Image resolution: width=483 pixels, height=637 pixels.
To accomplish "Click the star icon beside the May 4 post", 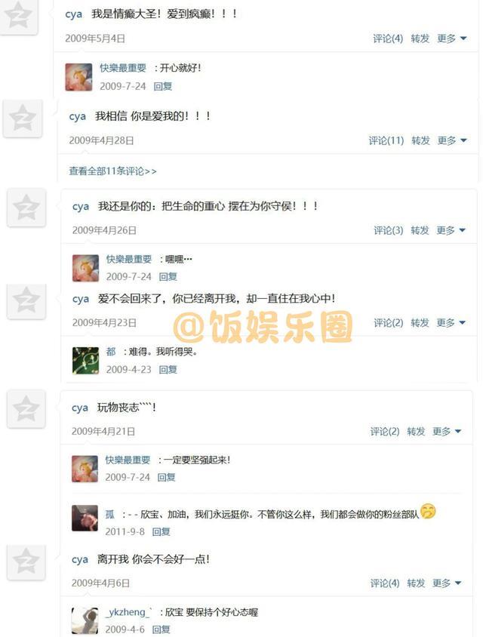I will pyautogui.click(x=19, y=15).
